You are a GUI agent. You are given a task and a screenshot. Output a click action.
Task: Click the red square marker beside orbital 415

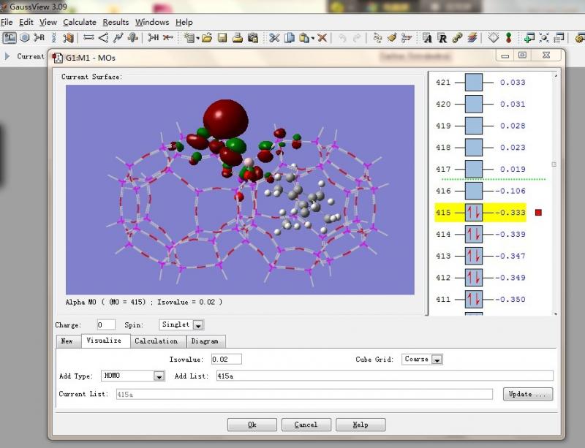click(538, 213)
